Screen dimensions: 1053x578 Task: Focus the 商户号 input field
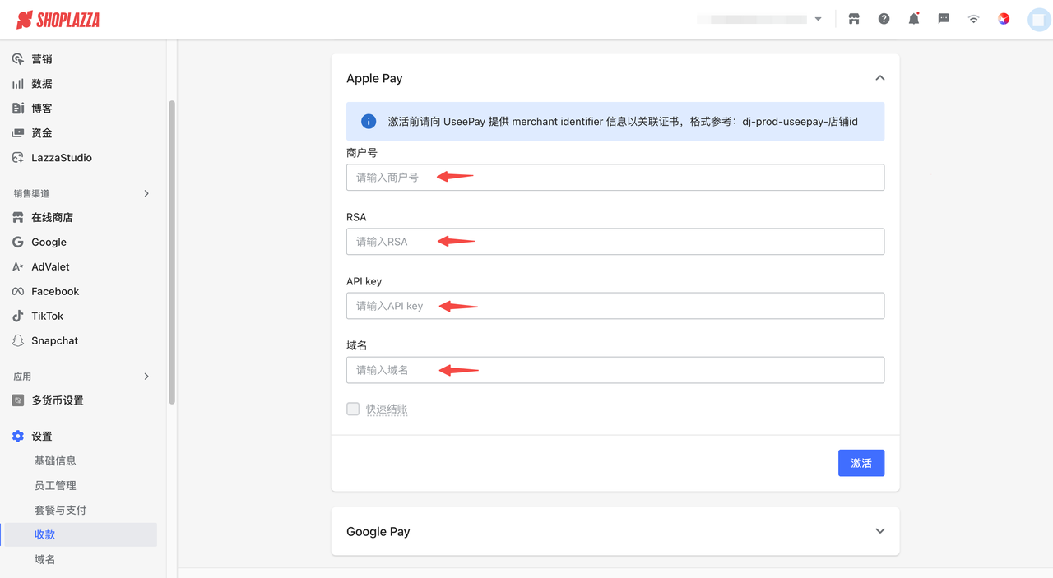tap(615, 178)
